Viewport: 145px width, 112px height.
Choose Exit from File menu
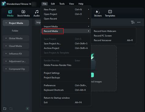pos(66,102)
